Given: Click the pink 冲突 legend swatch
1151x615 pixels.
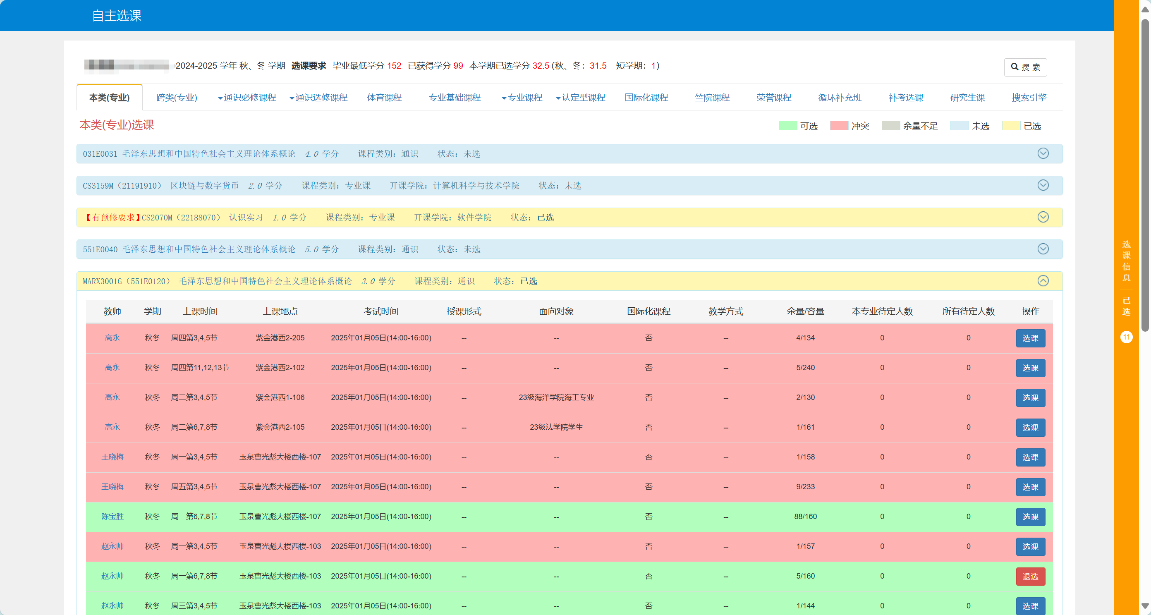Looking at the screenshot, I should coord(839,126).
